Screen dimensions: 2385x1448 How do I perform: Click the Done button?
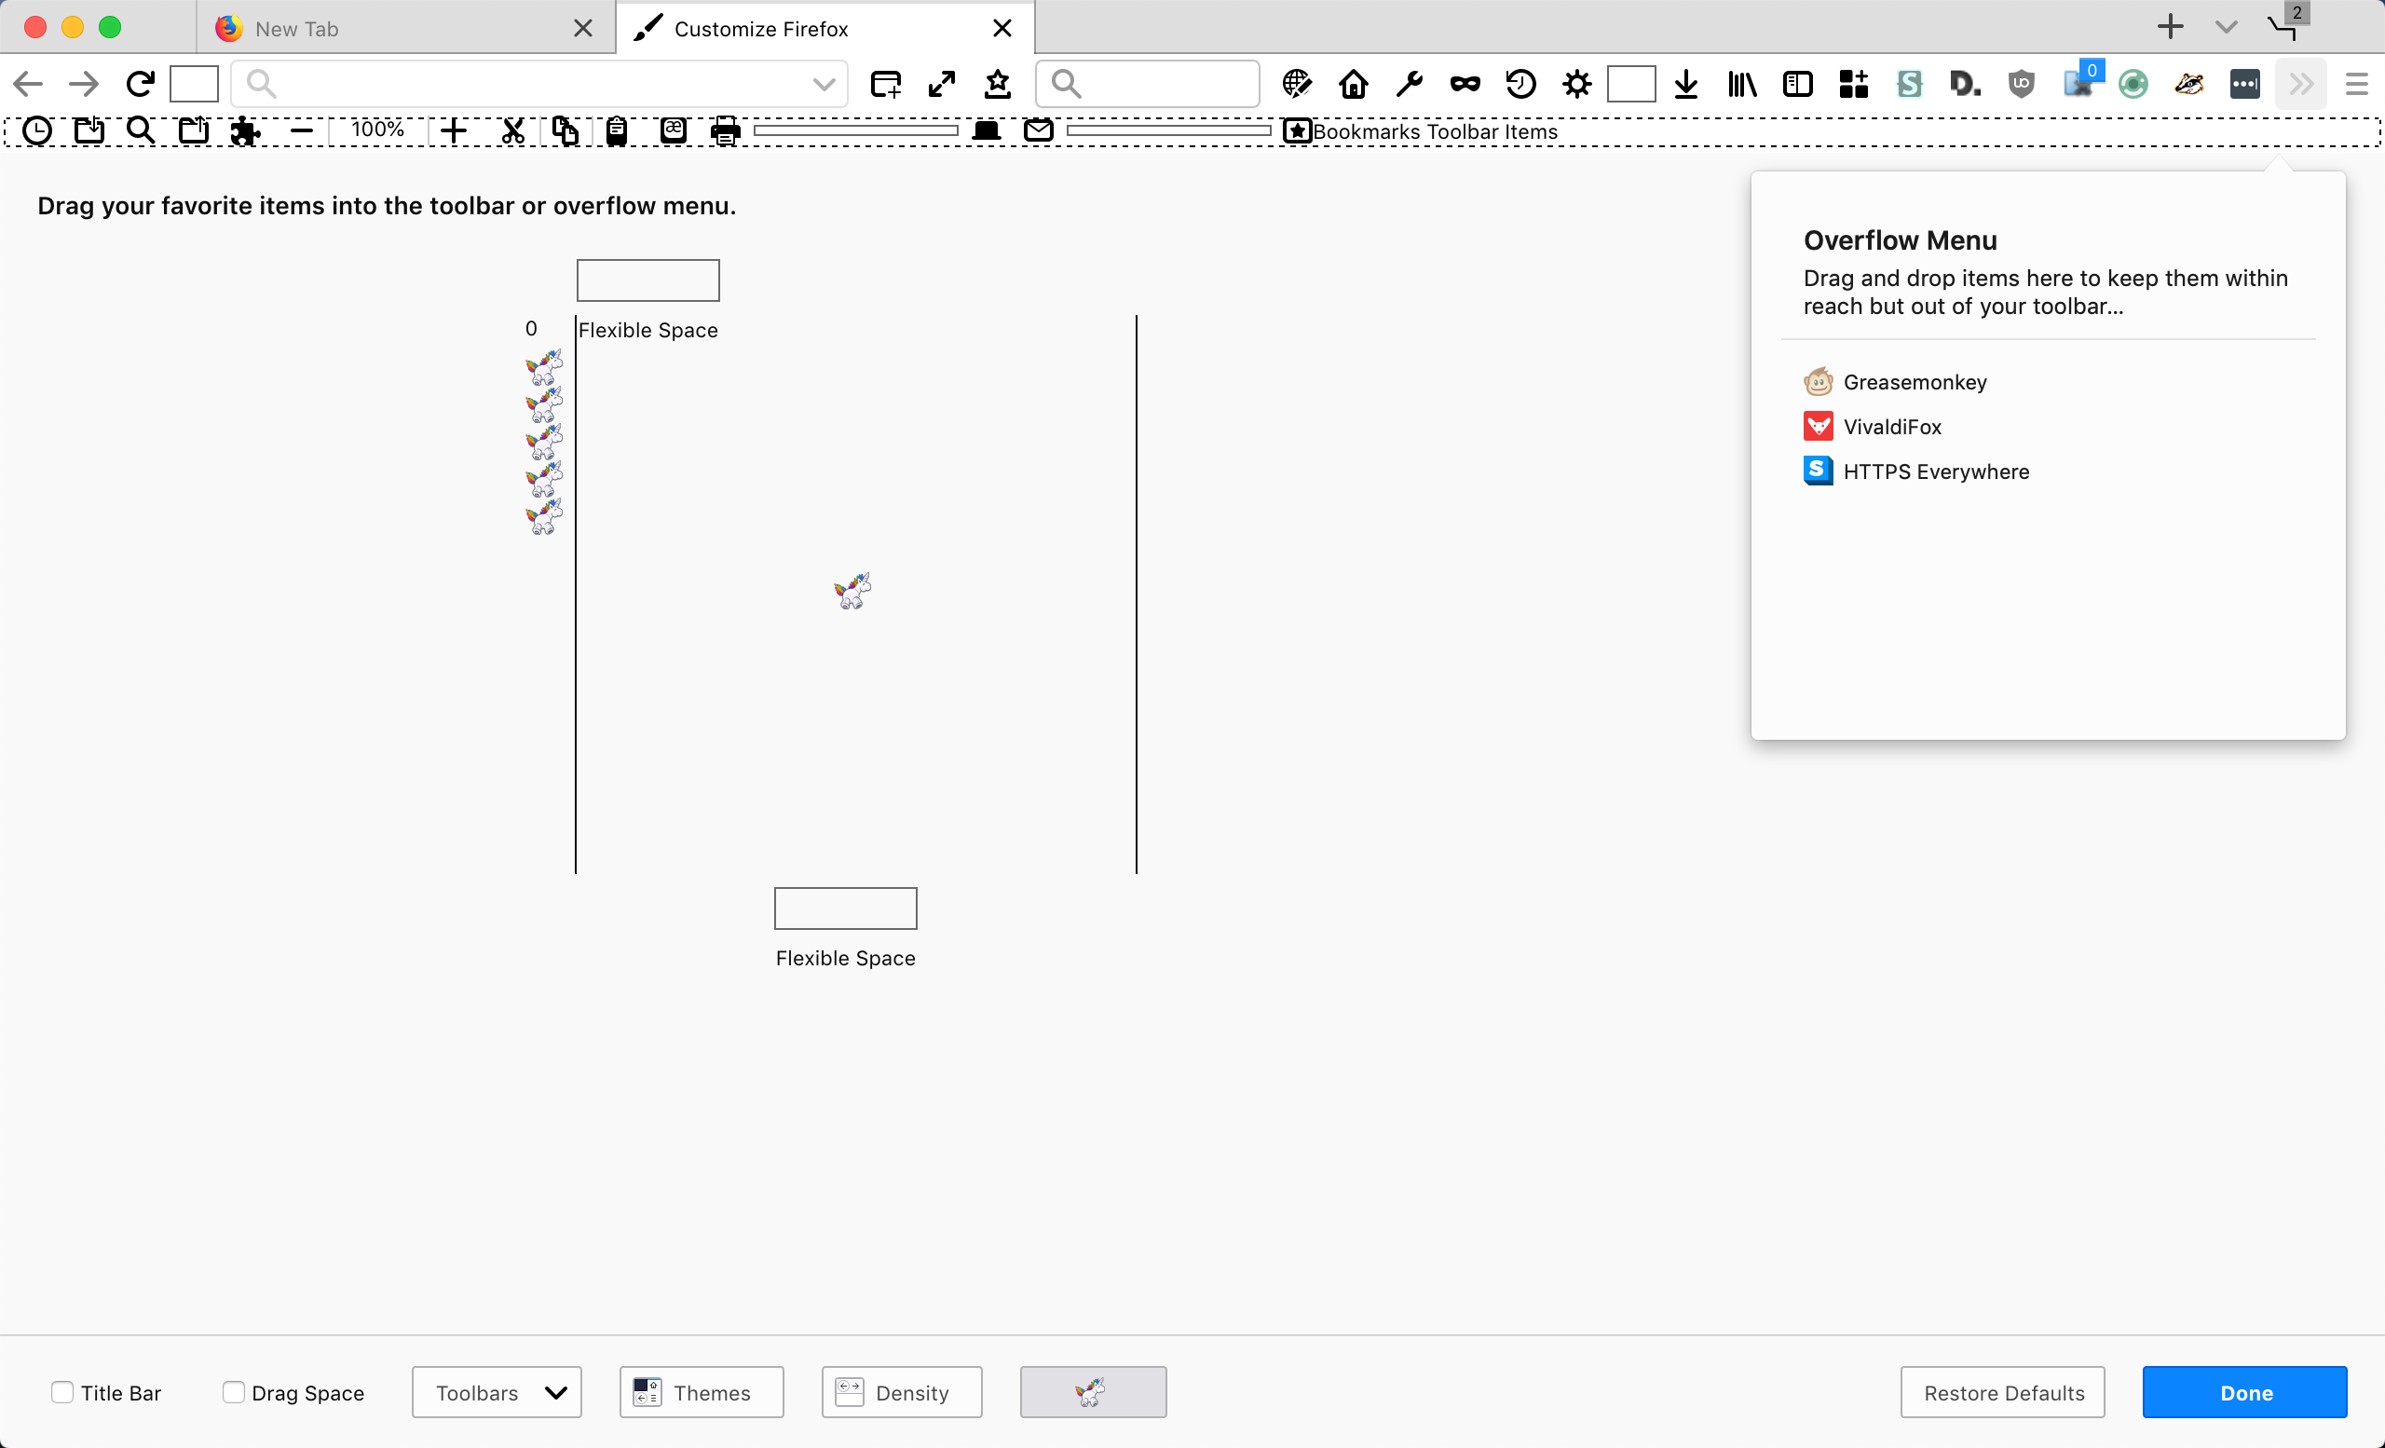coord(2244,1392)
